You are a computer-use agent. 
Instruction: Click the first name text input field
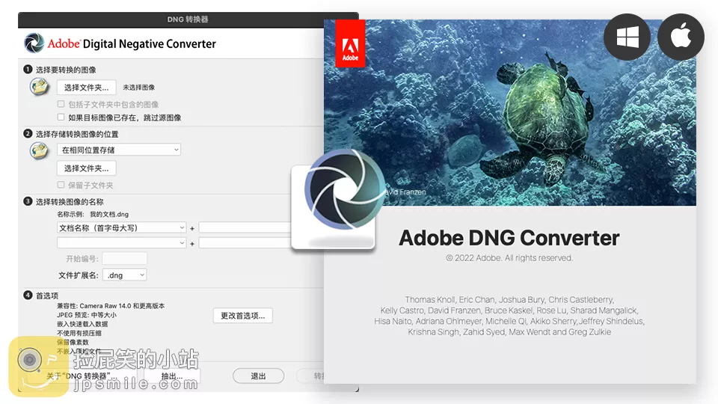[245, 227]
